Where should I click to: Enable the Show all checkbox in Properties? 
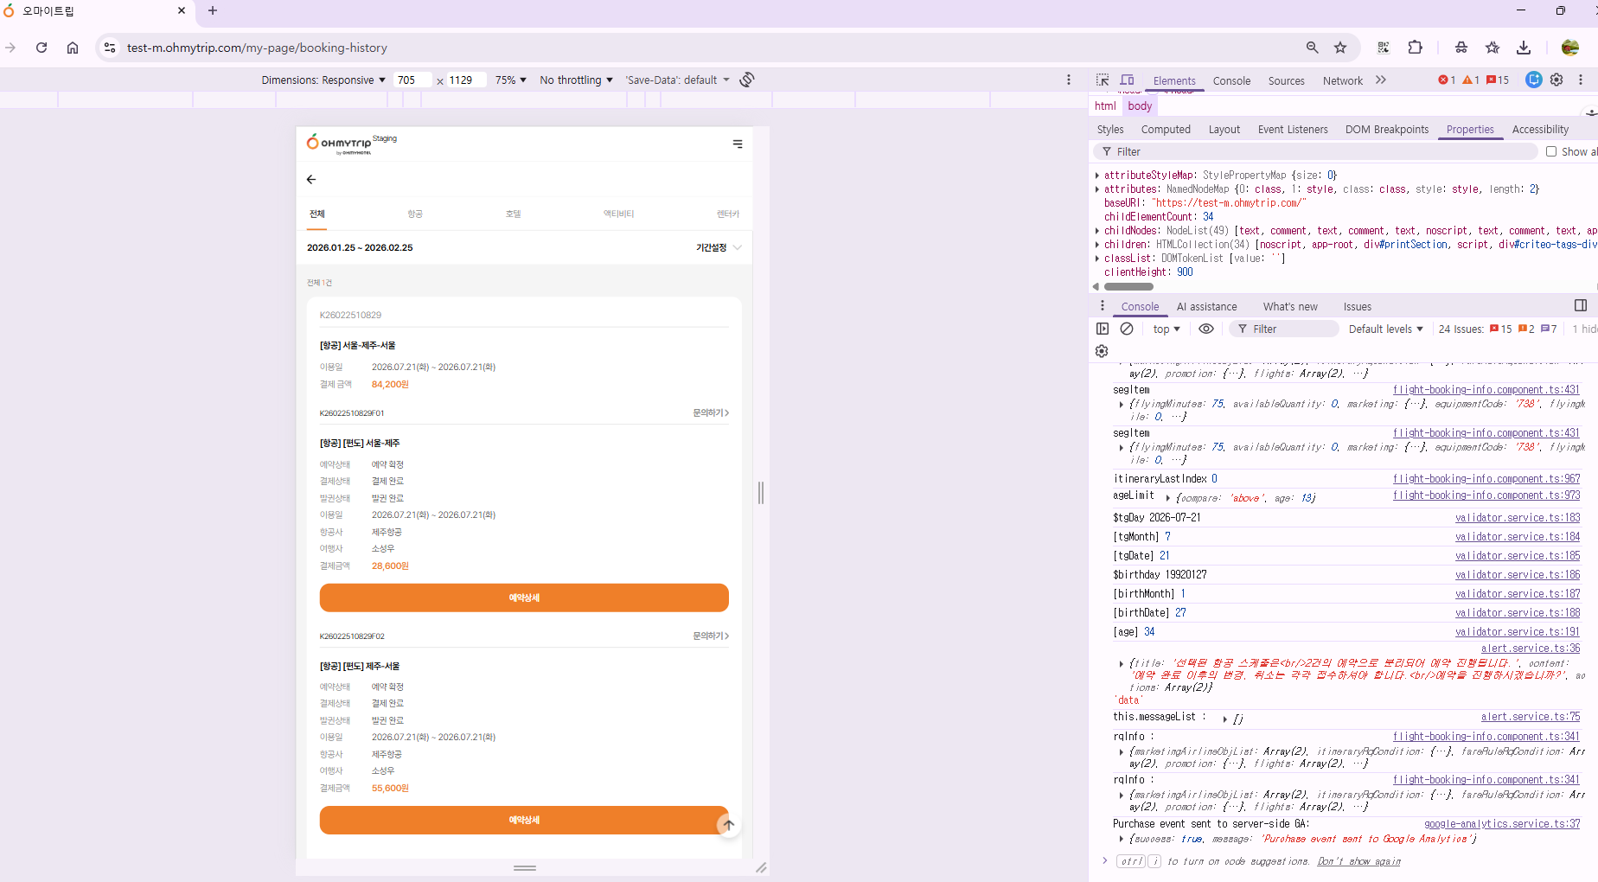[x=1551, y=151]
